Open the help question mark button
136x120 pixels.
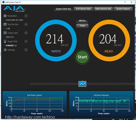click(125, 2)
